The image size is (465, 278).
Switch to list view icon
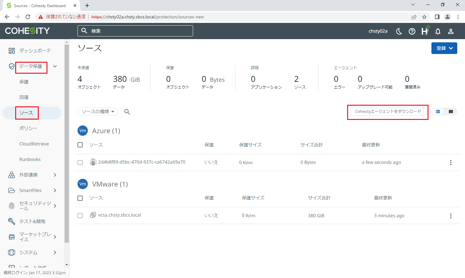(x=438, y=112)
